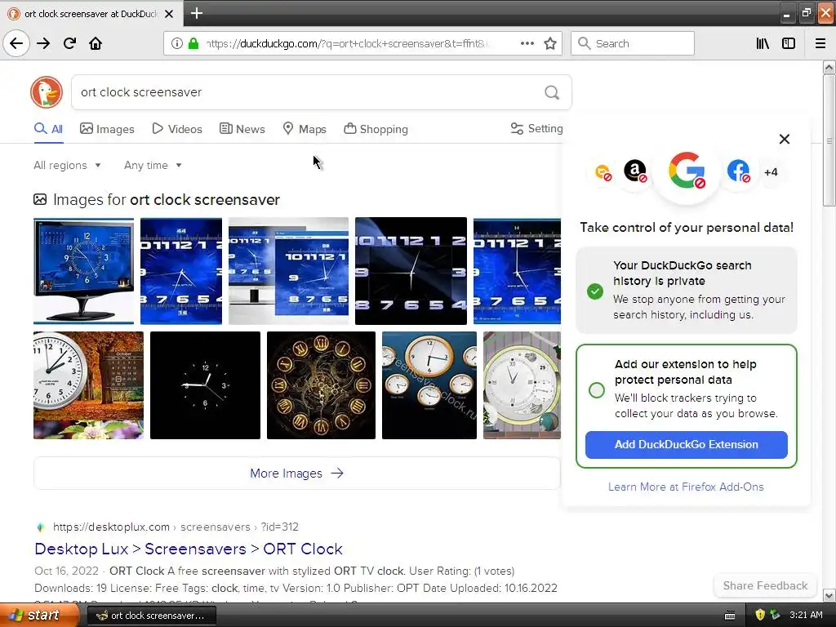The image size is (836, 627).
Task: Click the page scrollbar down arrow
Action: (829, 595)
